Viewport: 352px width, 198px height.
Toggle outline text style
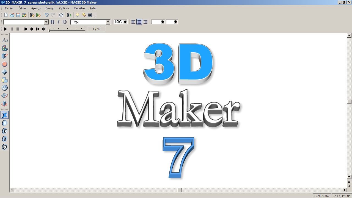(x=65, y=22)
